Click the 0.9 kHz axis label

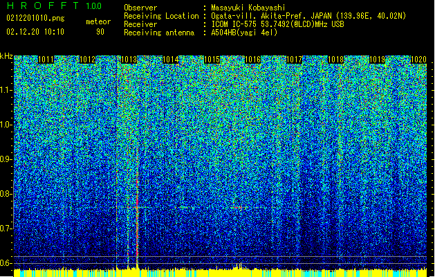(x=6, y=159)
